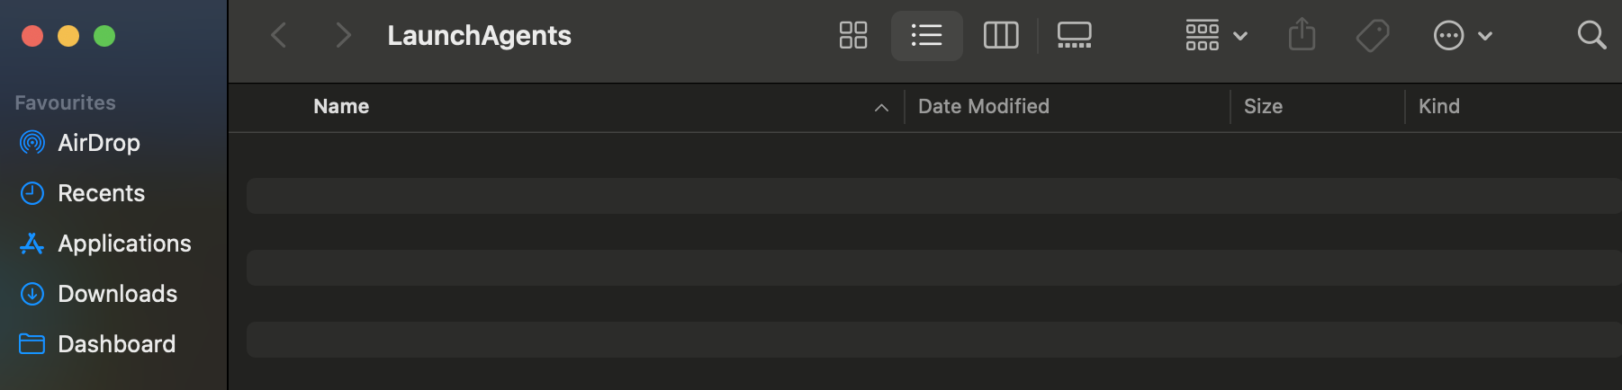Screen dimensions: 1622x390
Task: Switch to gallery view
Action: click(1074, 36)
